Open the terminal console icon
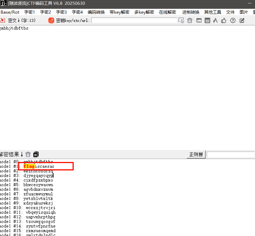This screenshot has height=236, width=255. point(199,20)
